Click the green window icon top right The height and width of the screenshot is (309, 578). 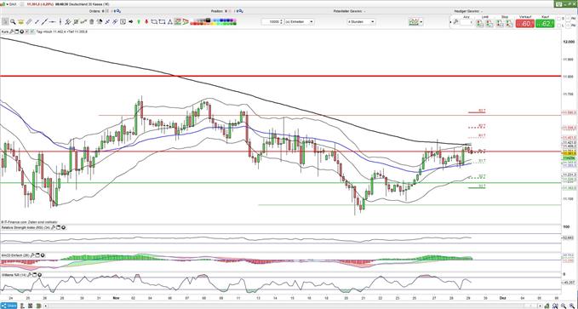click(558, 4)
